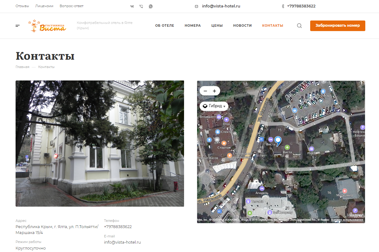Open the НОВОСТИ navigation item
The width and height of the screenshot is (379, 252).
(x=243, y=25)
